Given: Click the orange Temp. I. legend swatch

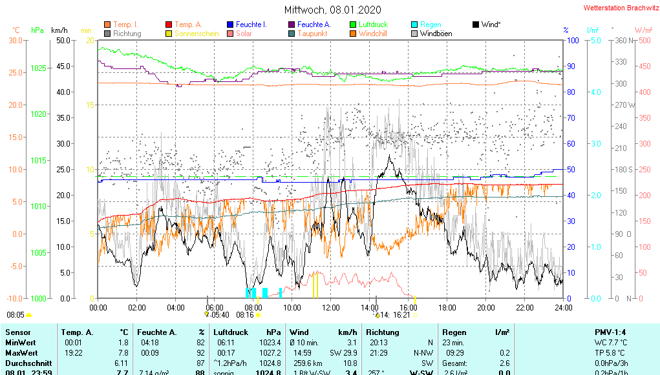Looking at the screenshot, I should pyautogui.click(x=107, y=25).
